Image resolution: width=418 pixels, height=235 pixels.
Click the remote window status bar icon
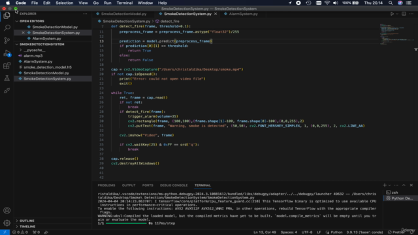click(5, 232)
